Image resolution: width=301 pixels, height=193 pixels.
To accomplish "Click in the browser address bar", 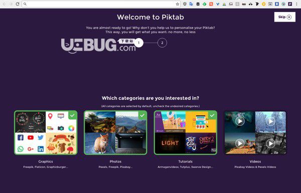I will click(101, 4).
